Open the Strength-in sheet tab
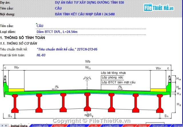Screen dimensions: 183x127 coord(160,126)
